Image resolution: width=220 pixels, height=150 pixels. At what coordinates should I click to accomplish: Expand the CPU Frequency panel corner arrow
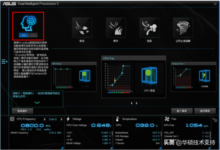[x=62, y=148]
